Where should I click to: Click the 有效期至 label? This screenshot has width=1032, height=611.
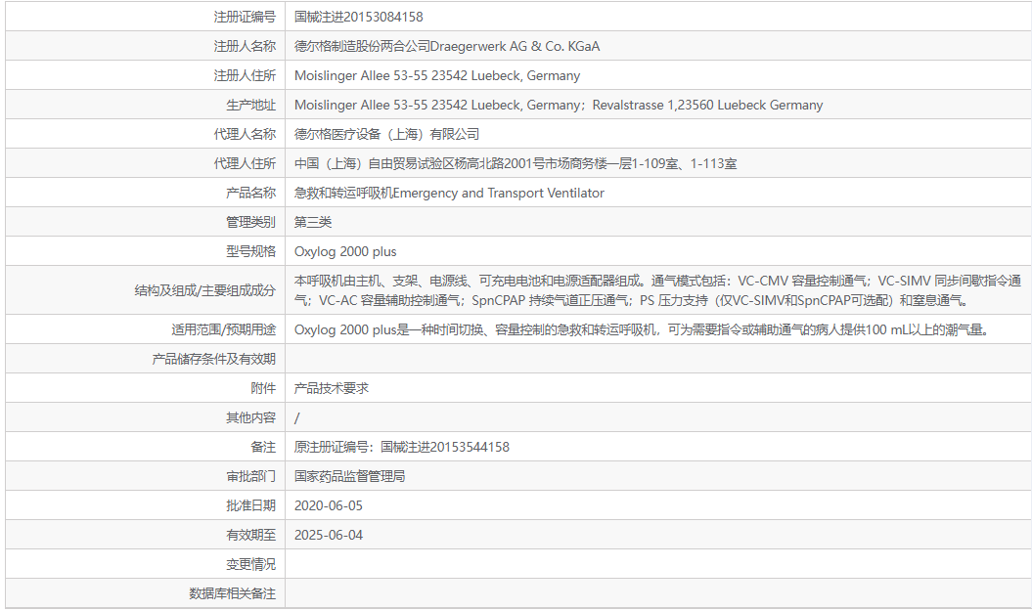(x=250, y=535)
